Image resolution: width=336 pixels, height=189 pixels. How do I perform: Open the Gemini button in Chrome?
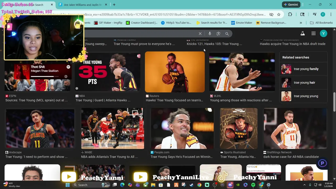click(291, 4)
